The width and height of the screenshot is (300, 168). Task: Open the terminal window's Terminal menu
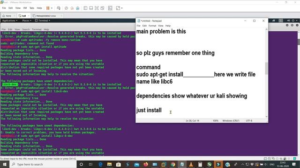[37, 29]
